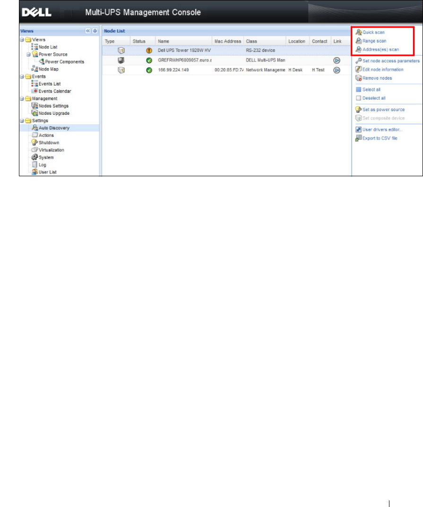Choose Address(es) scan
Screen dimensions: 423x507
(x=380, y=50)
